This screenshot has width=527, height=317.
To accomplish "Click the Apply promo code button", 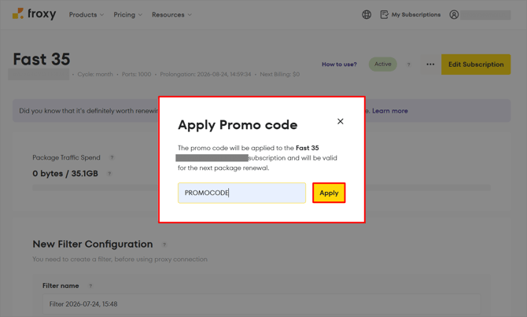I will (329, 193).
